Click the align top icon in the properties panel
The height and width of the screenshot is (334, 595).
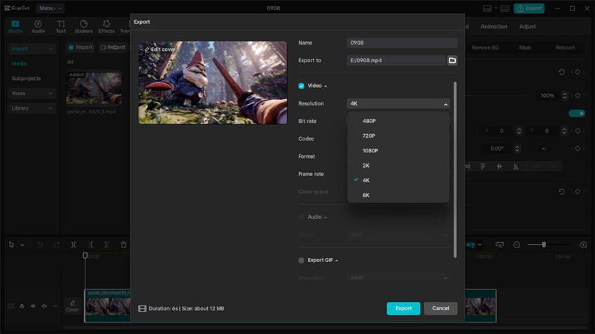point(483,166)
